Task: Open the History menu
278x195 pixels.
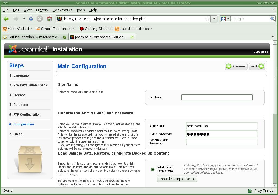Action: (42, 10)
